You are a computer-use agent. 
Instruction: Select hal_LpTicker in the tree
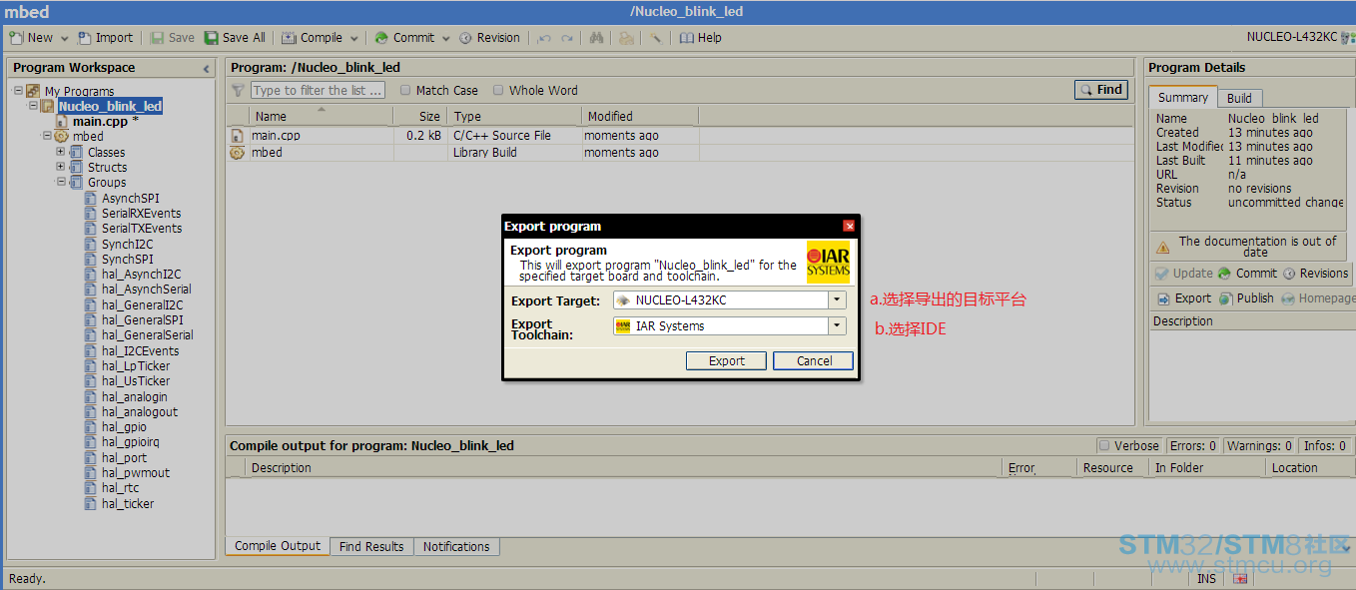(x=135, y=366)
